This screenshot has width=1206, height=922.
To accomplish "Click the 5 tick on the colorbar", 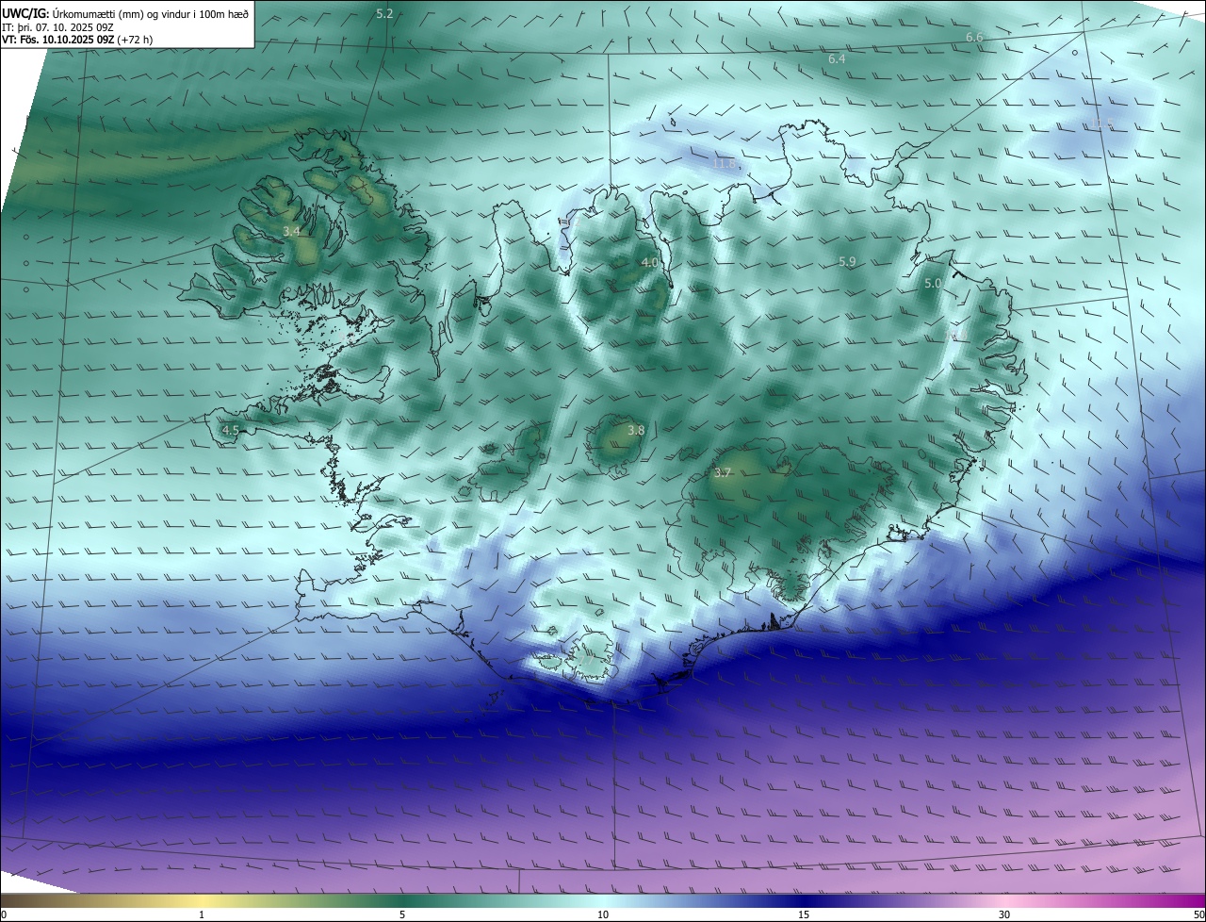I will pyautogui.click(x=402, y=914).
